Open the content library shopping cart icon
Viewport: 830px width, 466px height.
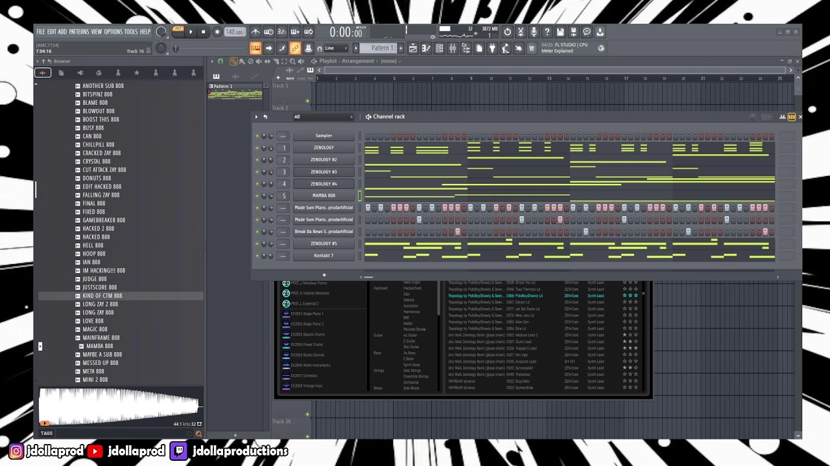coord(531,48)
